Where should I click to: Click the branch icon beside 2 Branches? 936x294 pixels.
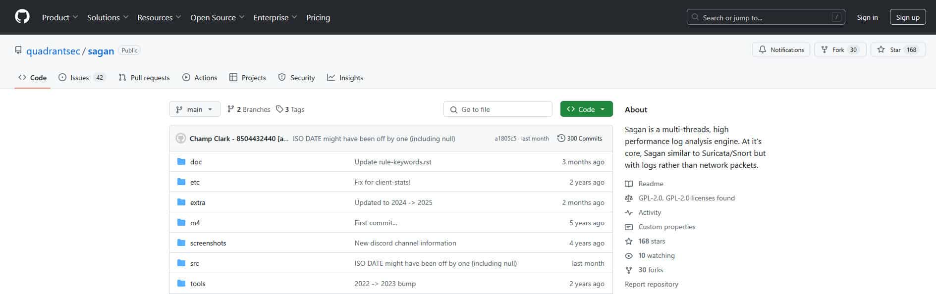(230, 109)
